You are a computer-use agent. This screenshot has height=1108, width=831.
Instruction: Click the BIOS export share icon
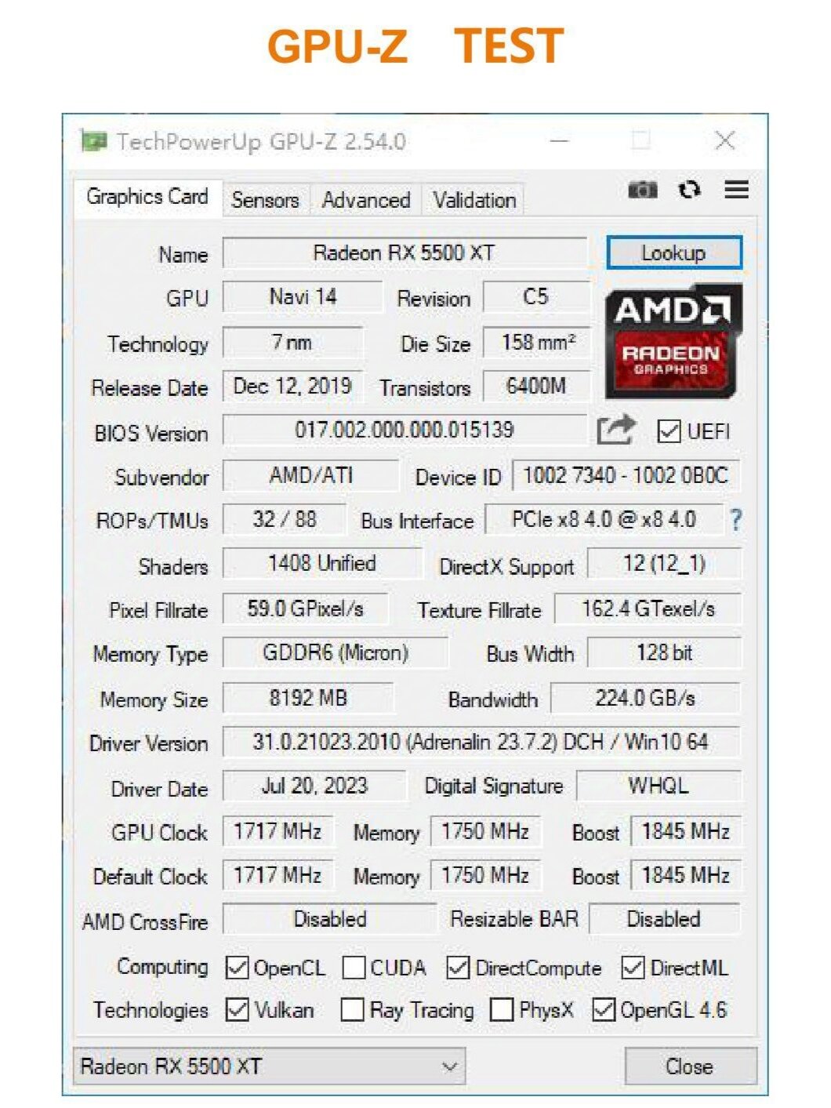tap(615, 430)
